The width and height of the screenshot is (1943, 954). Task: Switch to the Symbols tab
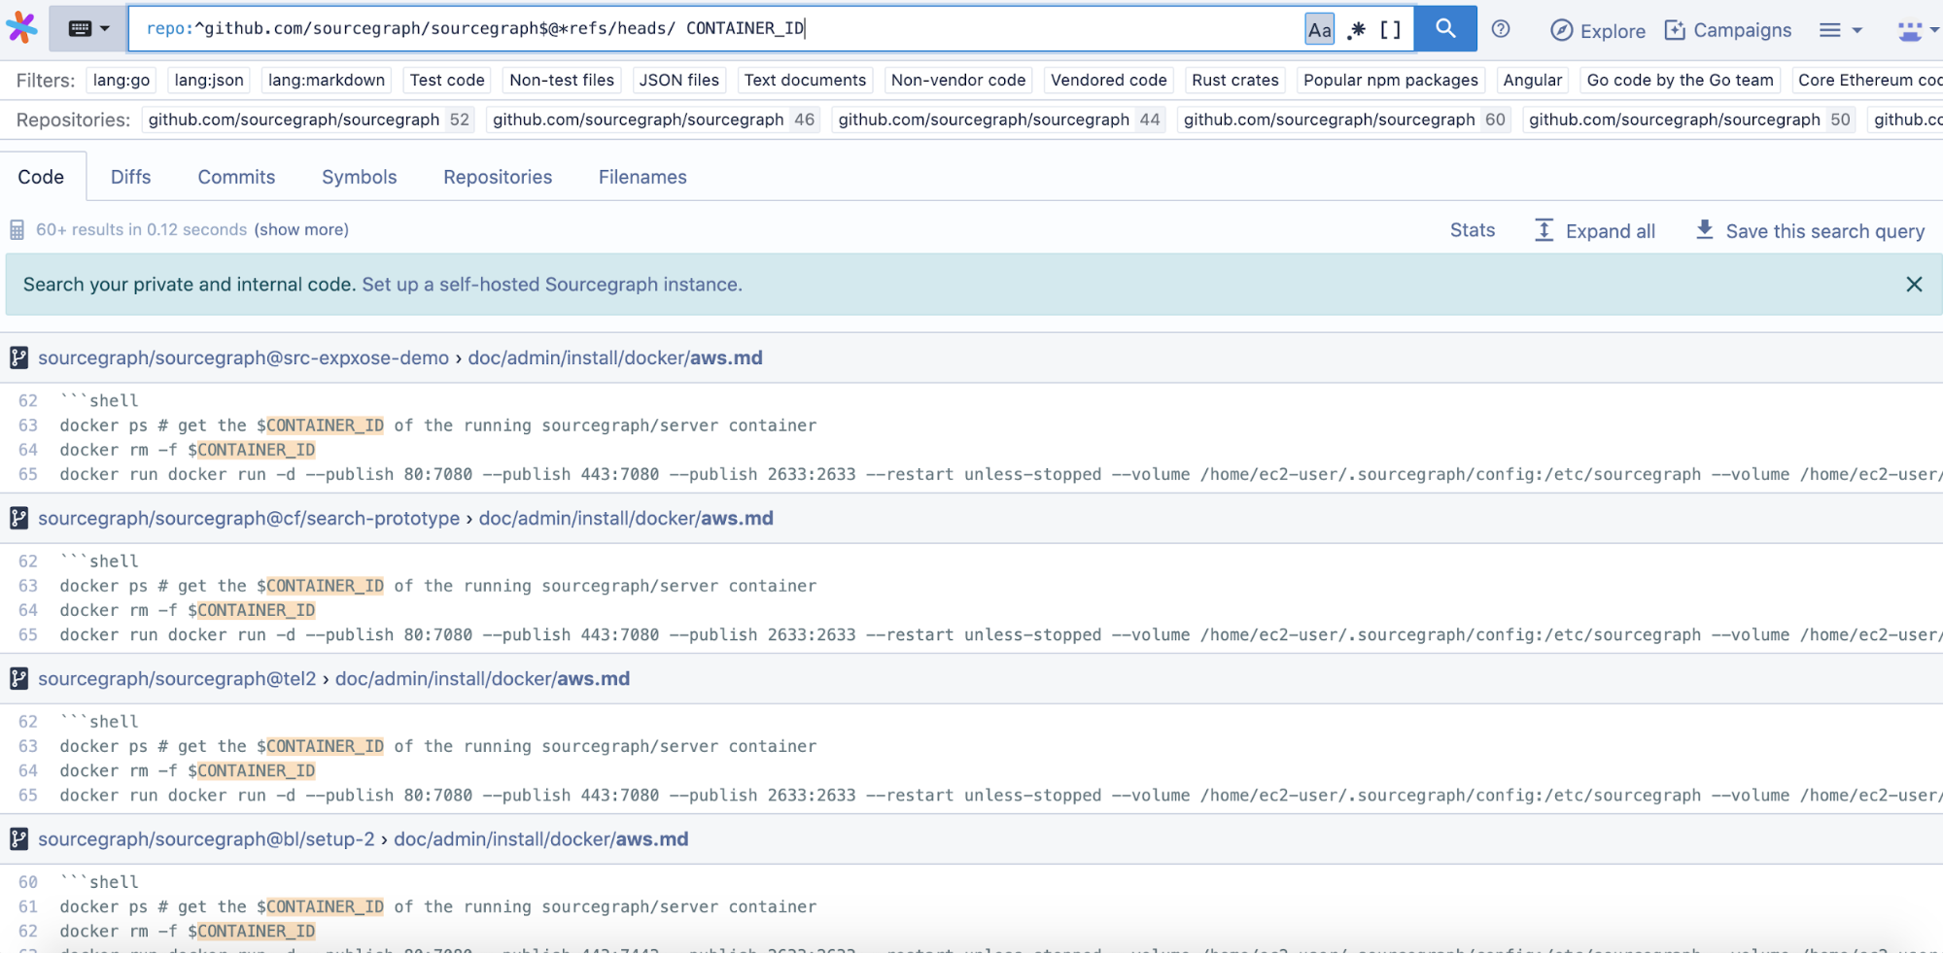(360, 177)
